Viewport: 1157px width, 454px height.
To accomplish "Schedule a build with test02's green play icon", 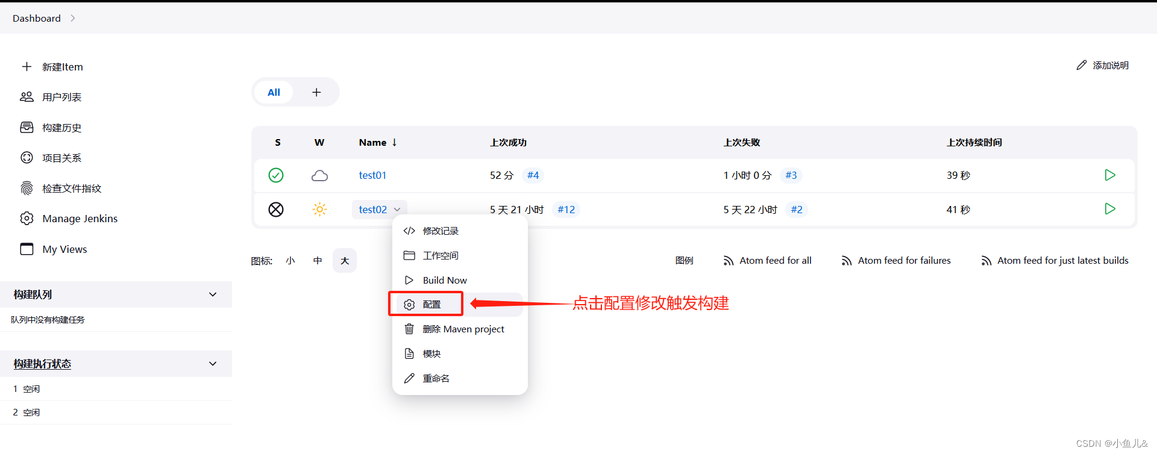I will (x=1110, y=208).
